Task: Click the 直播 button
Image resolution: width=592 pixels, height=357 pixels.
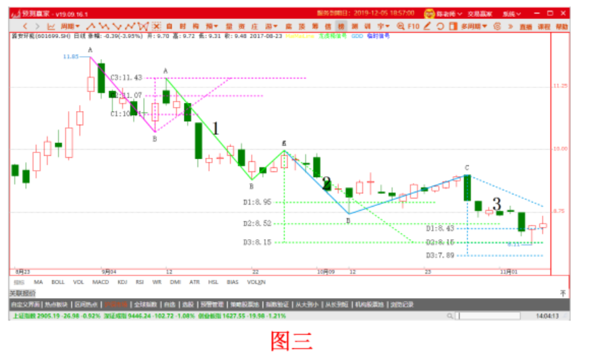Action: coord(526,26)
